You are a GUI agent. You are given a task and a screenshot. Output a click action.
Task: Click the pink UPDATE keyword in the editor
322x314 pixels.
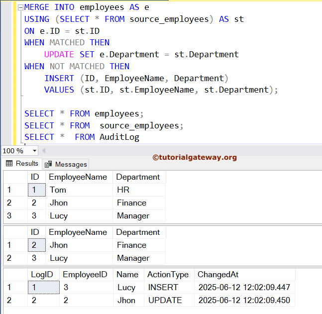coord(59,55)
